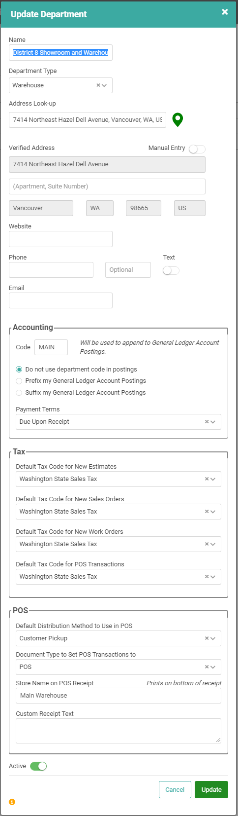The image size is (238, 816).
Task: Select Suffix my General Ledger Account Postings
Action: [19, 393]
